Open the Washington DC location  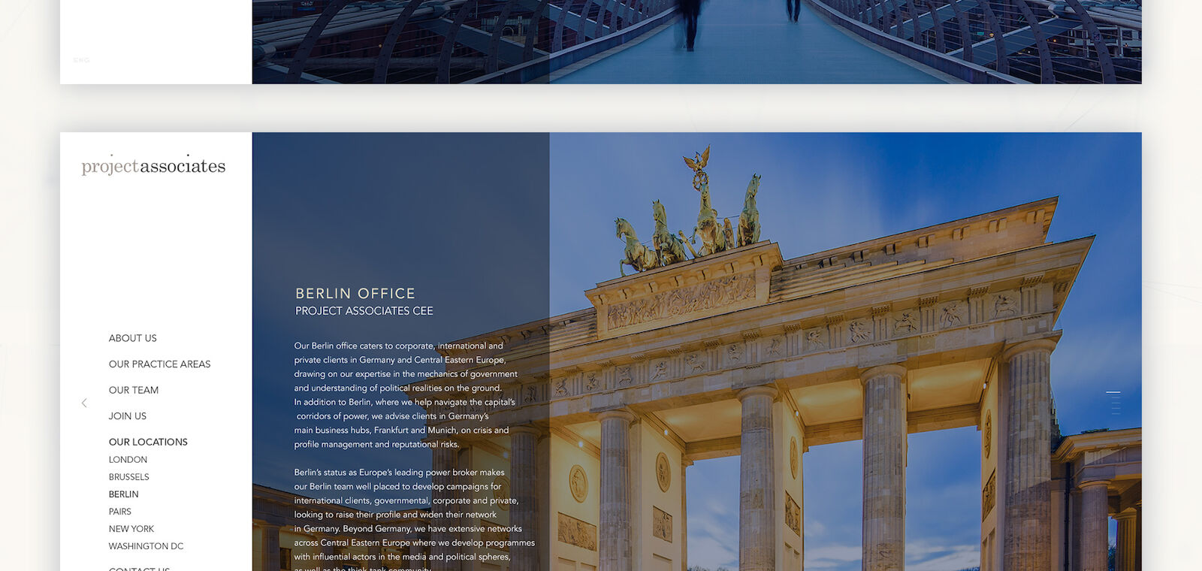[146, 546]
